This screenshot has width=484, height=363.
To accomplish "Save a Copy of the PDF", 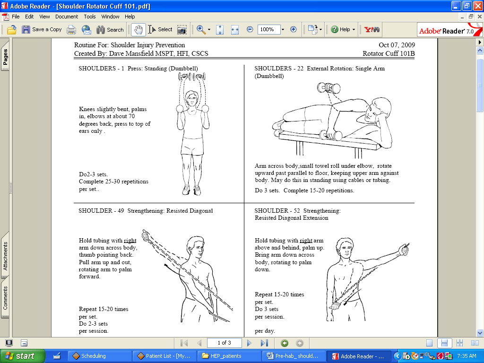I will (x=42, y=30).
